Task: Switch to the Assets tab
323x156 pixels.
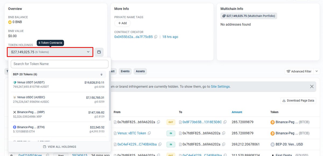Action: (140, 71)
